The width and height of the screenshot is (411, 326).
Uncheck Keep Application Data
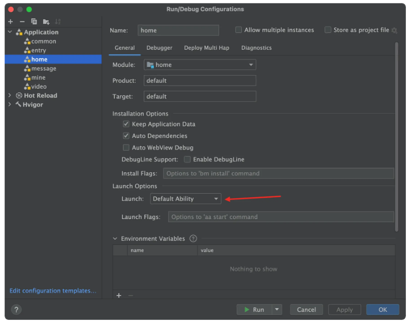[x=126, y=124]
